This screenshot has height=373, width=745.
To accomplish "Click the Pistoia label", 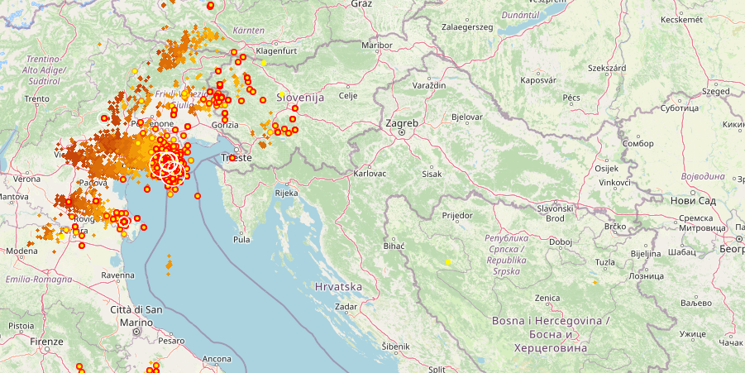I will 21,326.
